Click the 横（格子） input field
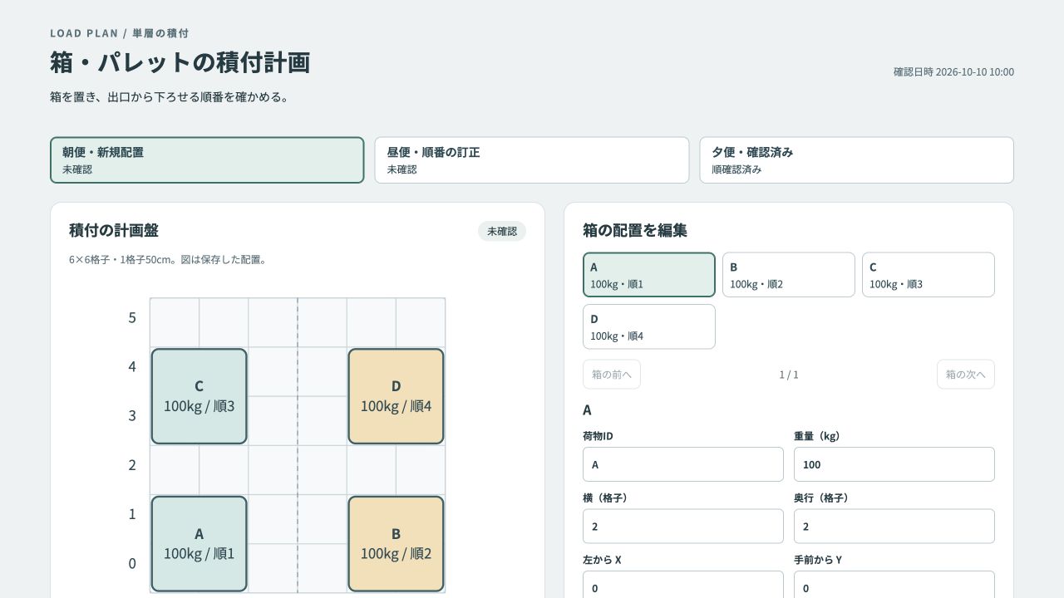The width and height of the screenshot is (1064, 598). pyautogui.click(x=683, y=527)
